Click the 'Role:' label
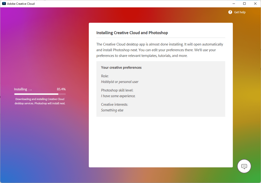Viewport: 261px width, 183px height. coord(105,76)
